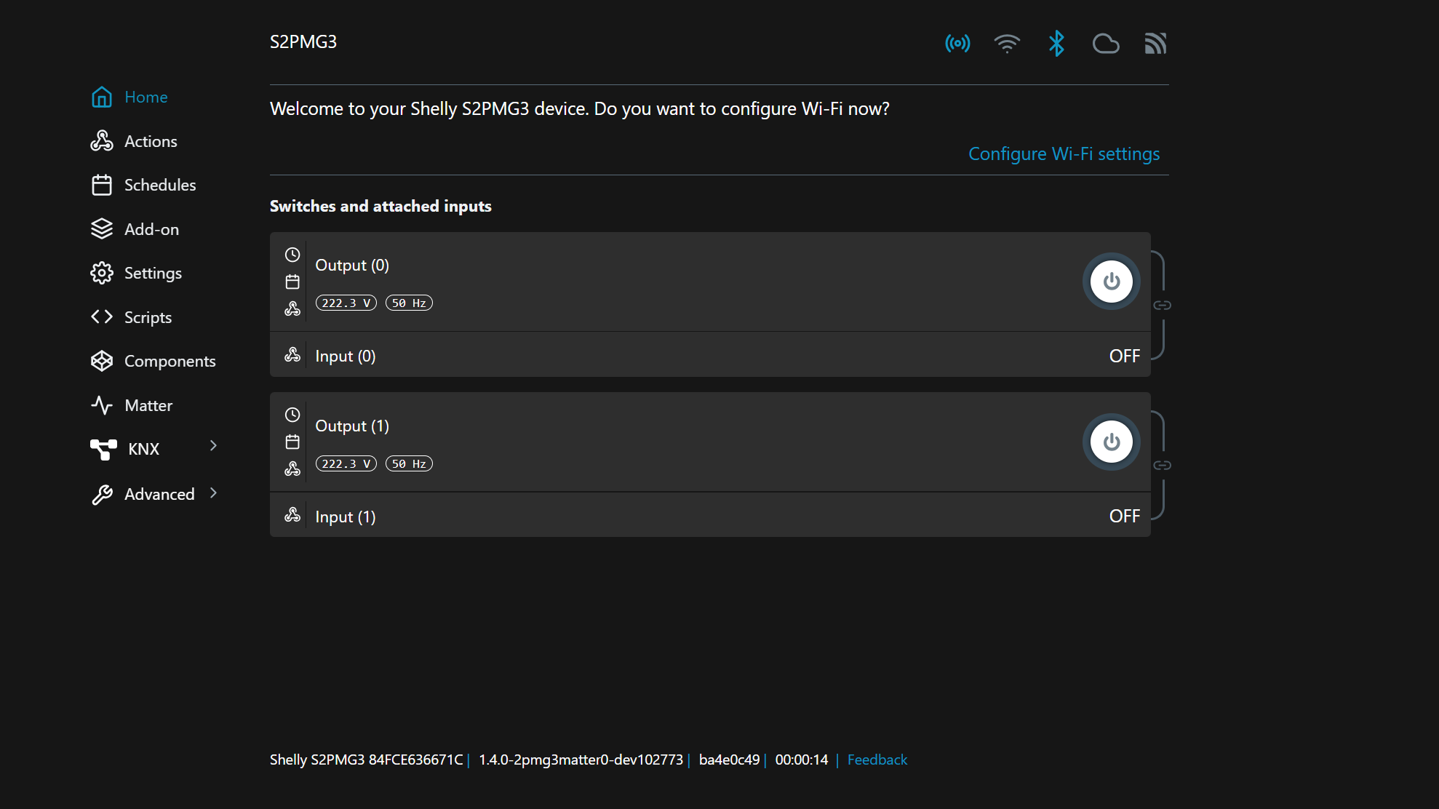Open webhook actions icon for Input (0)
1439x809 pixels.
pos(292,355)
